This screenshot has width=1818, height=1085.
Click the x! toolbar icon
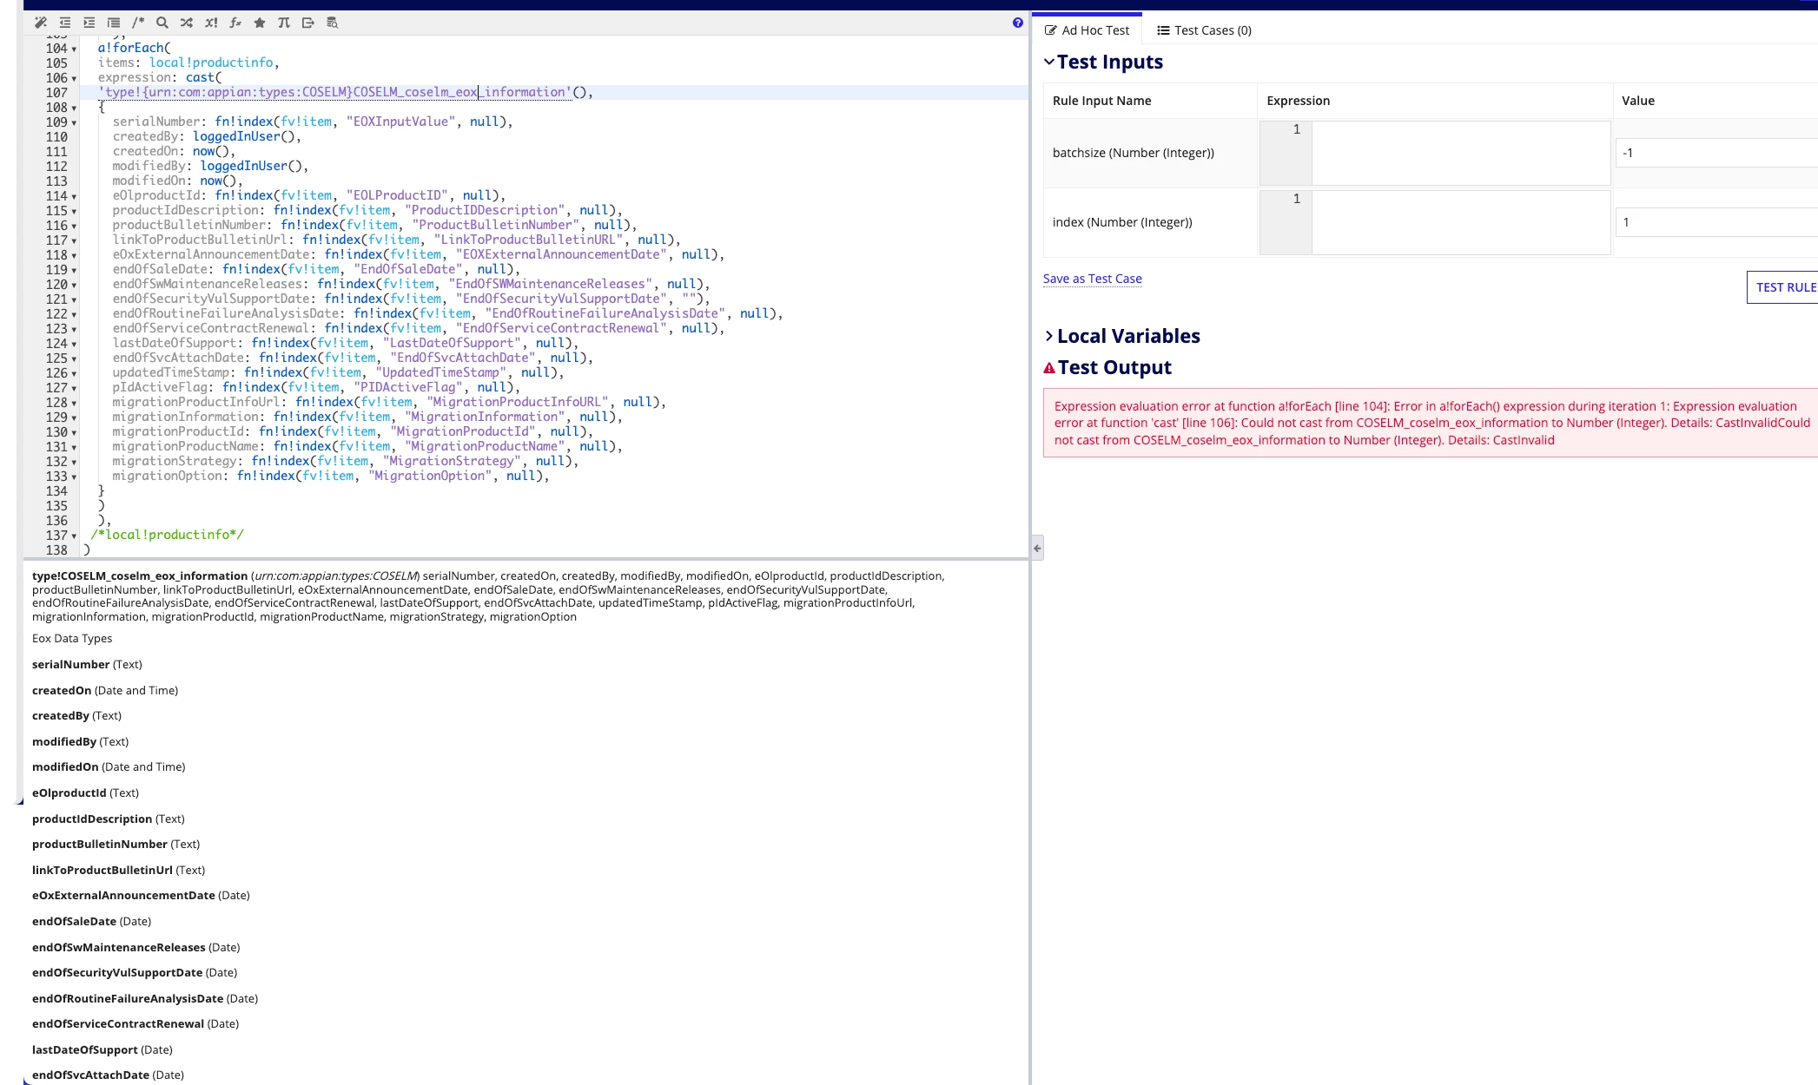(211, 23)
